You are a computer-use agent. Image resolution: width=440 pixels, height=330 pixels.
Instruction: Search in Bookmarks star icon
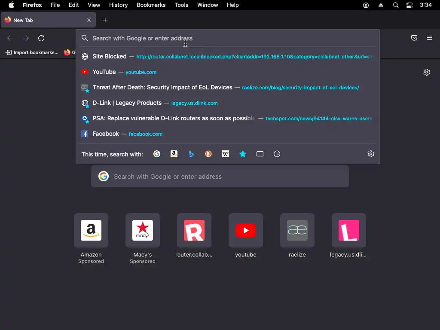coord(243,154)
